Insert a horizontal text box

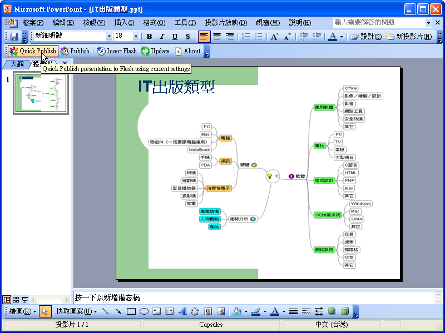(x=157, y=311)
